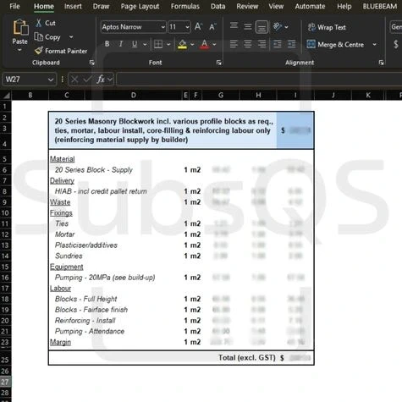Screen dimensions: 402x402
Task: Select the 'Total (excl. GST)' cell
Action: (247, 358)
